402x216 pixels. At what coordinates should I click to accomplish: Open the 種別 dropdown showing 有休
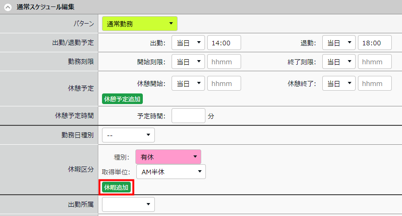pos(168,157)
